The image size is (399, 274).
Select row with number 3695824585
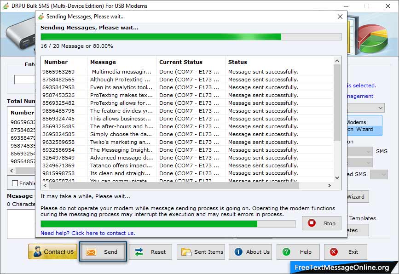coord(187,134)
